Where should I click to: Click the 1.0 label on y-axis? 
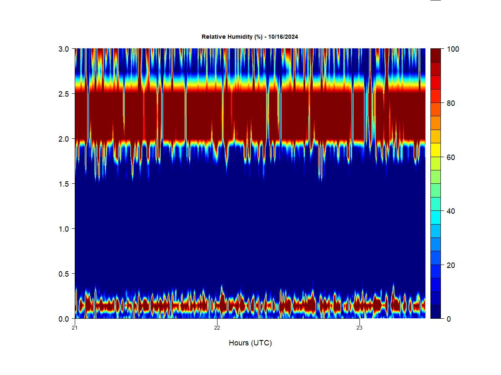(64, 229)
